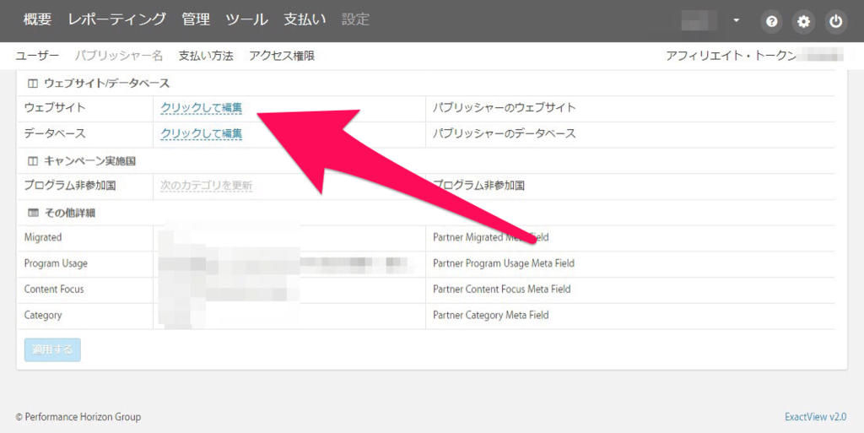Image resolution: width=864 pixels, height=433 pixels.
Task: Click the ウェブサイト/データベース section icon
Action: 33,84
